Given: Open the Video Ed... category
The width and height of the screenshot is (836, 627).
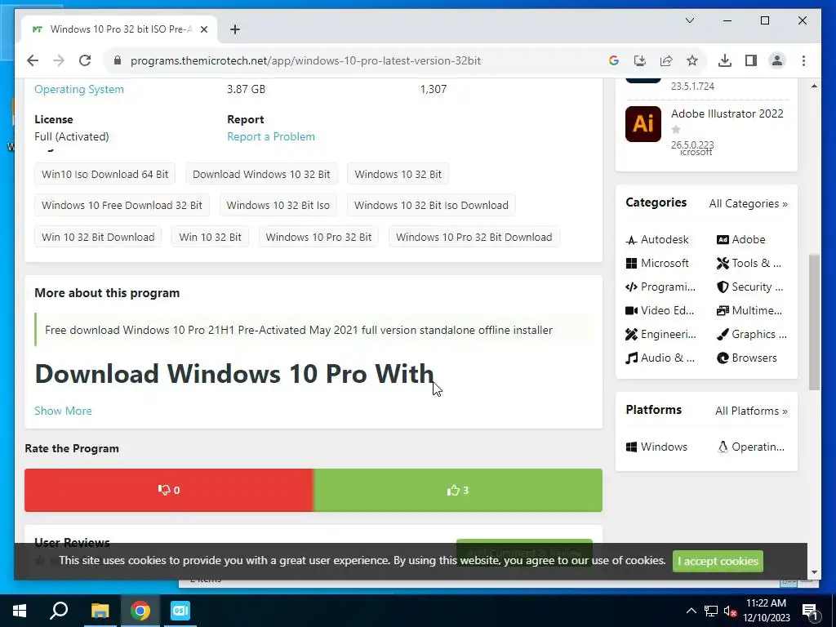Looking at the screenshot, I should pyautogui.click(x=660, y=310).
